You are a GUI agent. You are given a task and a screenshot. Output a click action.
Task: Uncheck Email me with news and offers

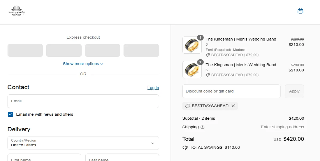(x=10, y=114)
